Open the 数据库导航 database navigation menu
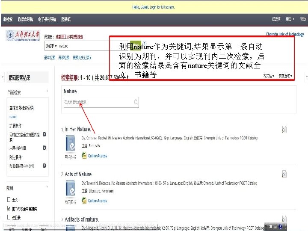The height and width of the screenshot is (231, 308). pos(25,19)
